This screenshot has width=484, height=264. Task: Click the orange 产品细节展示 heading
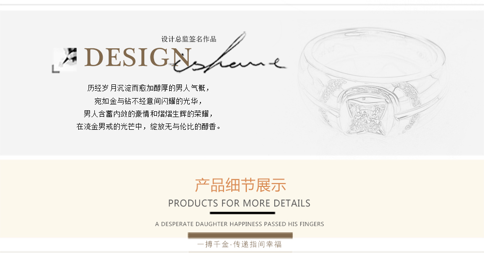tap(241, 185)
